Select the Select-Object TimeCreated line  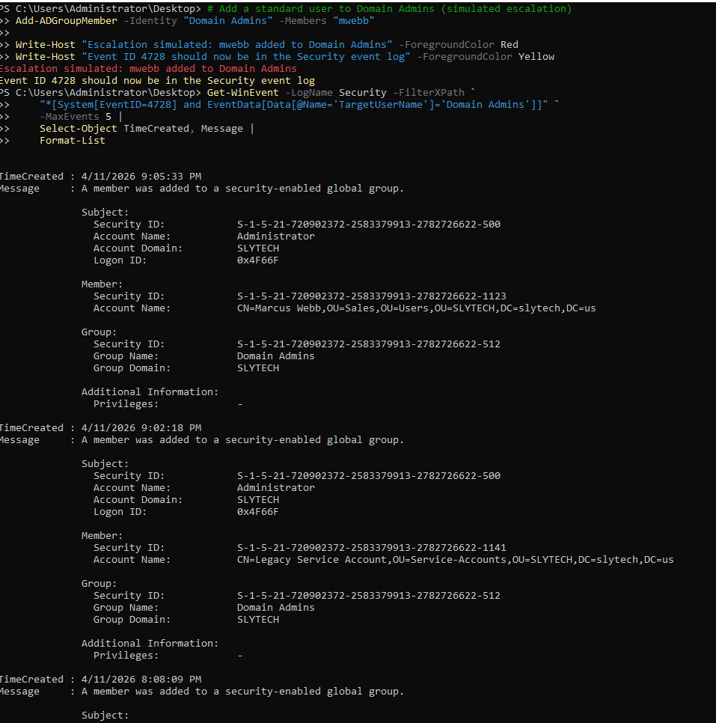[120, 128]
